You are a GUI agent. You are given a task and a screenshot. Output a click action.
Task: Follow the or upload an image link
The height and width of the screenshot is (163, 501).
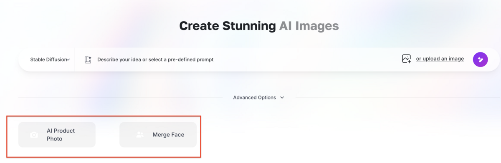[440, 59]
